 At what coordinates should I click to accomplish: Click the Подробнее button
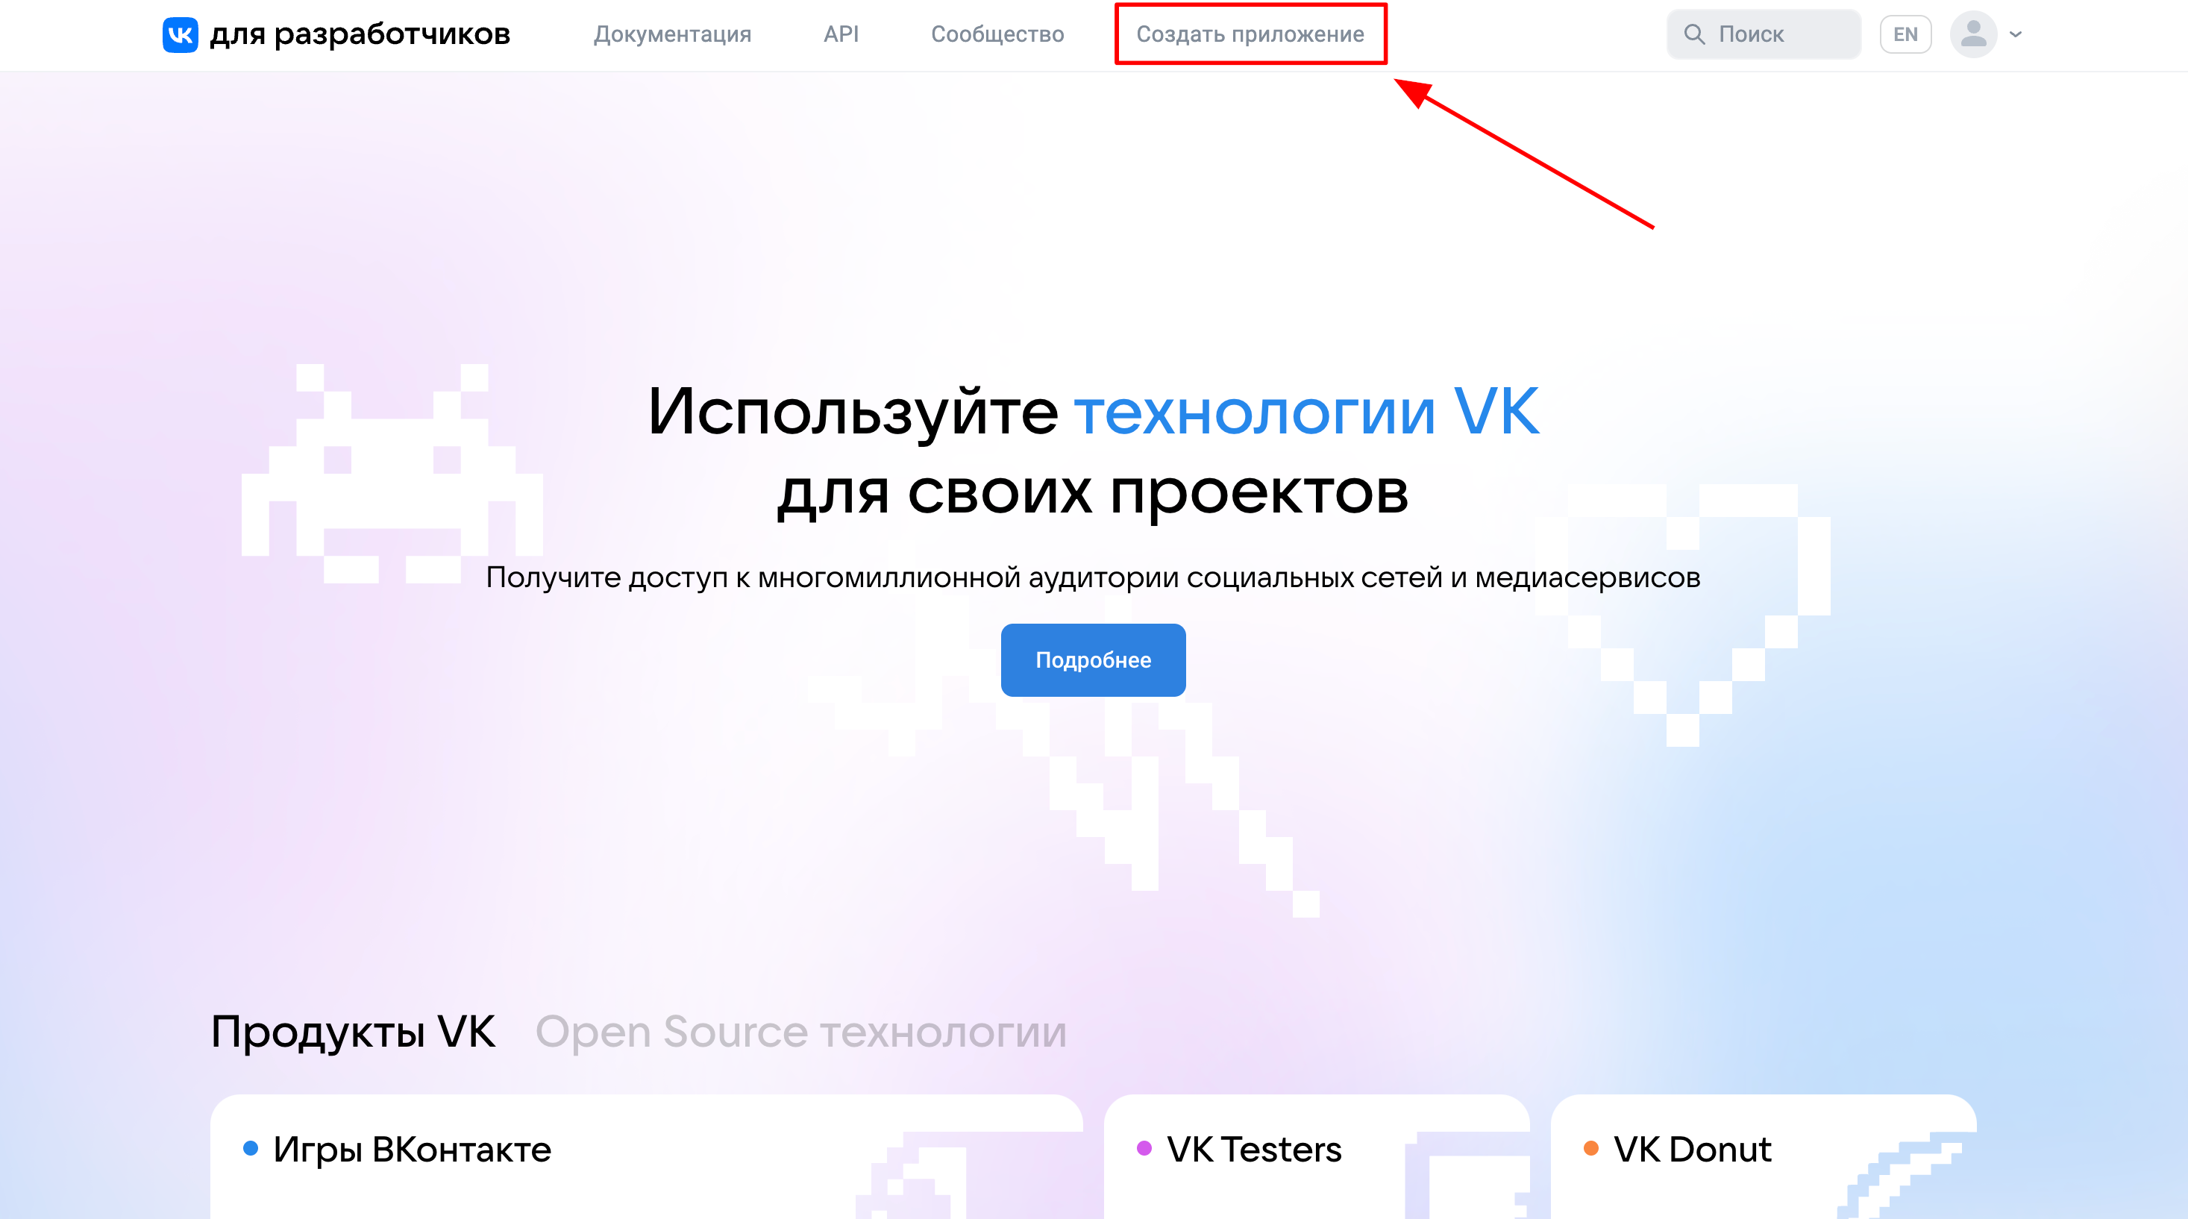coord(1093,660)
